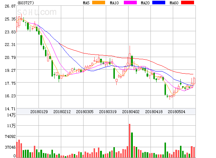The width and height of the screenshot is (216, 158).
Task: Select the MA5 legend label
Action: (x=86, y=3)
